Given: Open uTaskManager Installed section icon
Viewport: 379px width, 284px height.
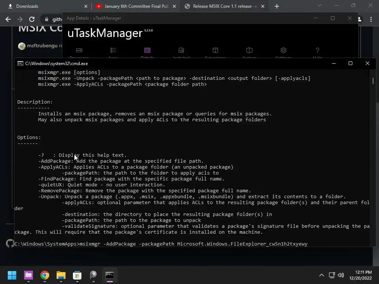Looking at the screenshot, I should coord(181,50).
